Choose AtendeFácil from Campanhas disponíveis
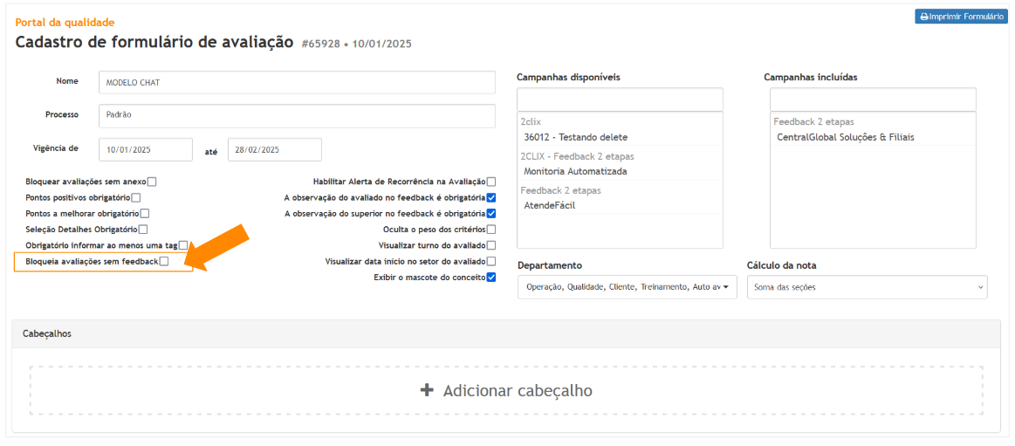The height and width of the screenshot is (446, 1015). [x=549, y=205]
